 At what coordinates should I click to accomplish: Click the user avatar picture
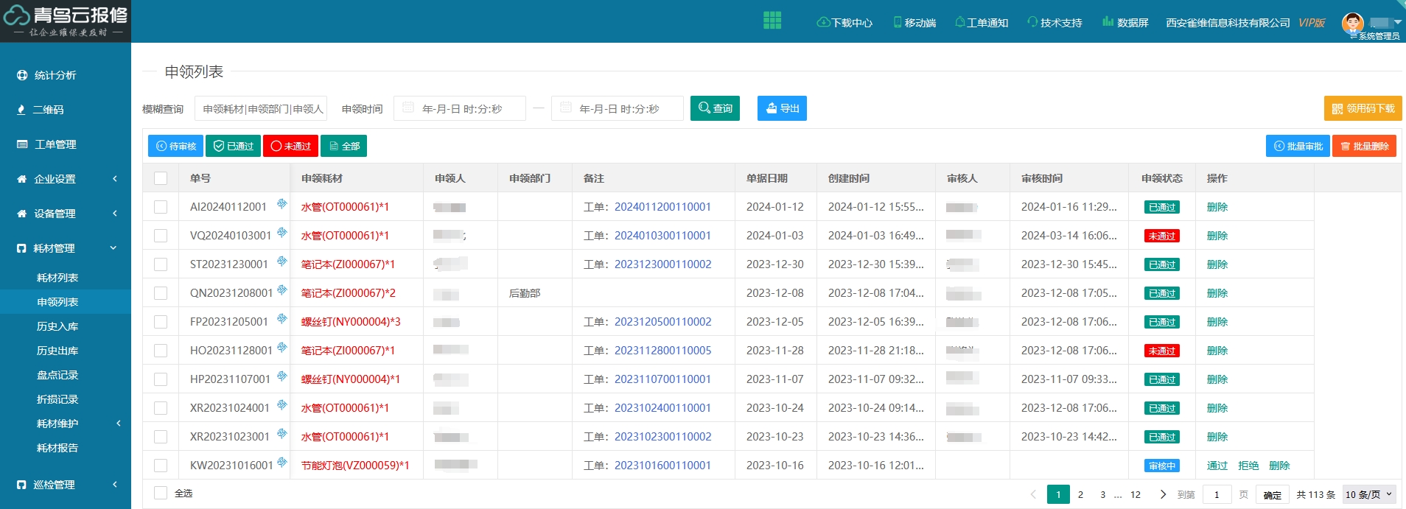click(1352, 22)
